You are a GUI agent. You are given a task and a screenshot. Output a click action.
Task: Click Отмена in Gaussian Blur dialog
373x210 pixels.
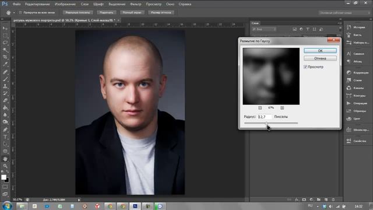pyautogui.click(x=320, y=58)
